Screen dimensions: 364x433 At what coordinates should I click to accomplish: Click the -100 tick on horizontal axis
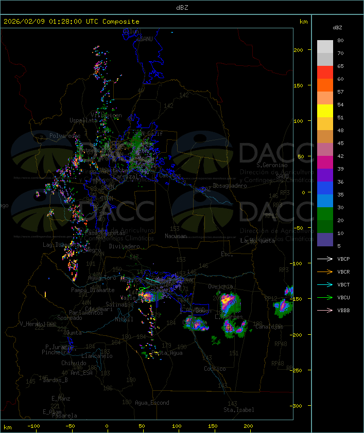pos(33,426)
